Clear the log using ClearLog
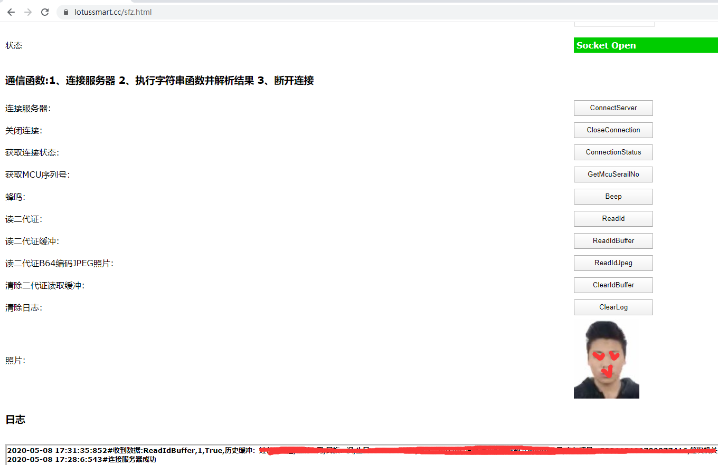The height and width of the screenshot is (465, 718). point(613,307)
